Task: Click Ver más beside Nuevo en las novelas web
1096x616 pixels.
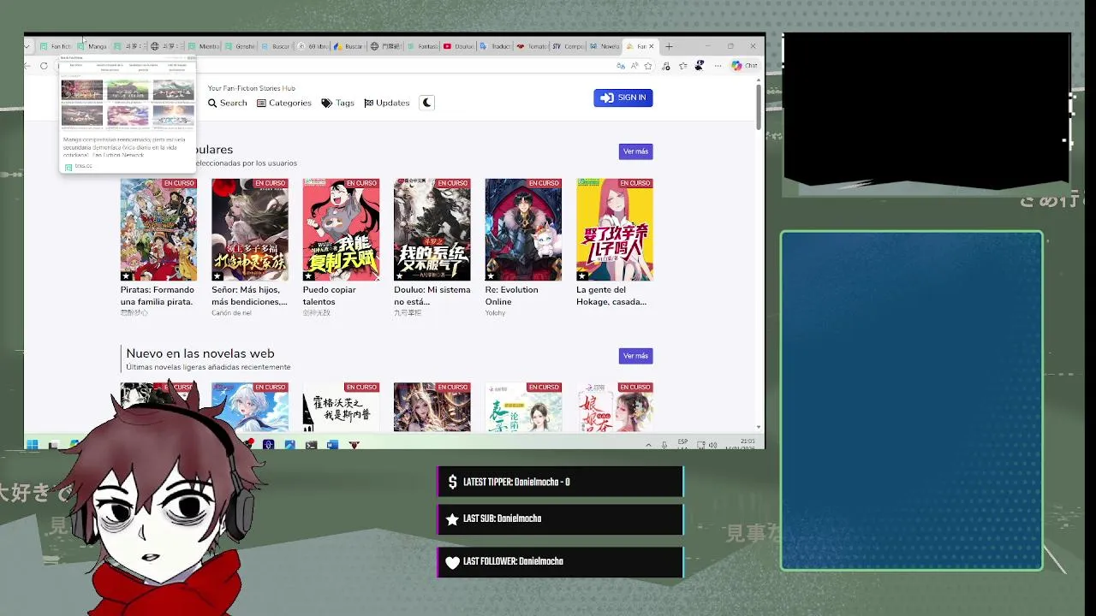Action: 636,356
